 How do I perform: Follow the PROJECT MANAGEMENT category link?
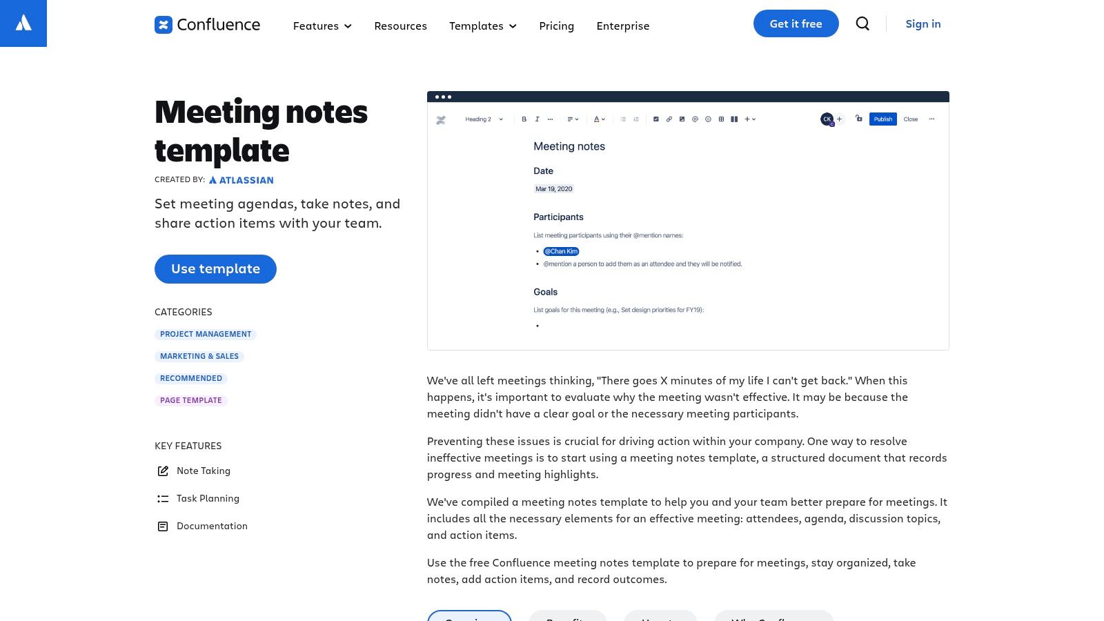click(x=205, y=334)
